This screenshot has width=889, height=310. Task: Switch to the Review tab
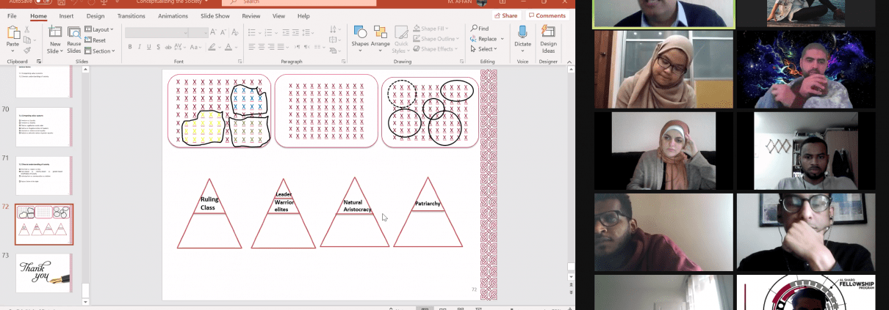coord(251,16)
